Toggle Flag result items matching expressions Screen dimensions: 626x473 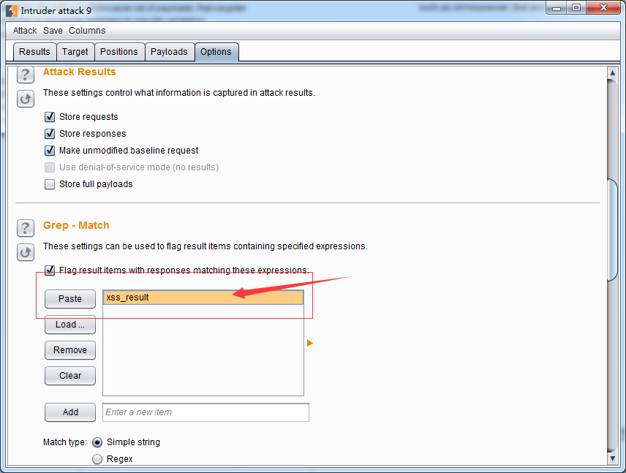(x=50, y=270)
